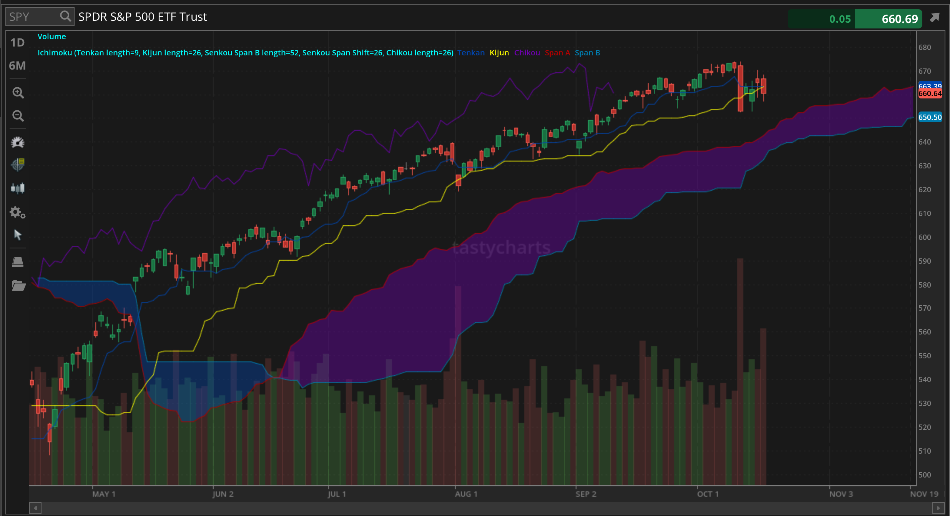This screenshot has height=516, width=950.
Task: Click the scrollbar right arrow
Action: click(938, 508)
